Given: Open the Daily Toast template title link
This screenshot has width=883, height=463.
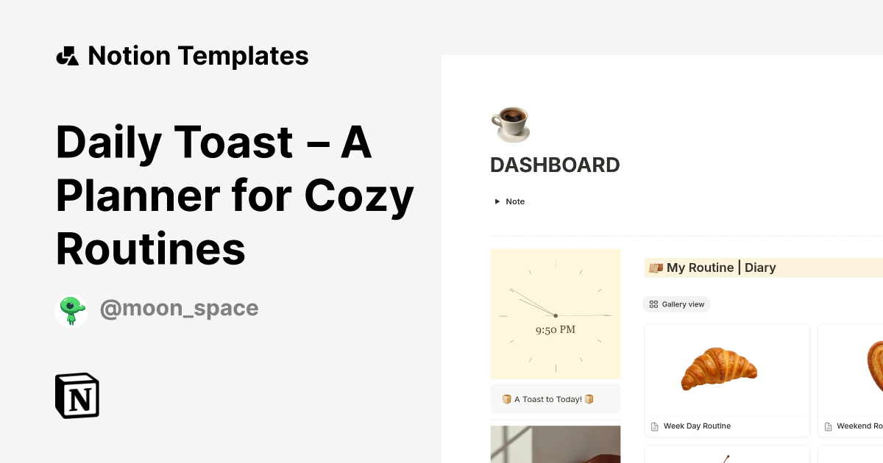Looking at the screenshot, I should (234, 195).
